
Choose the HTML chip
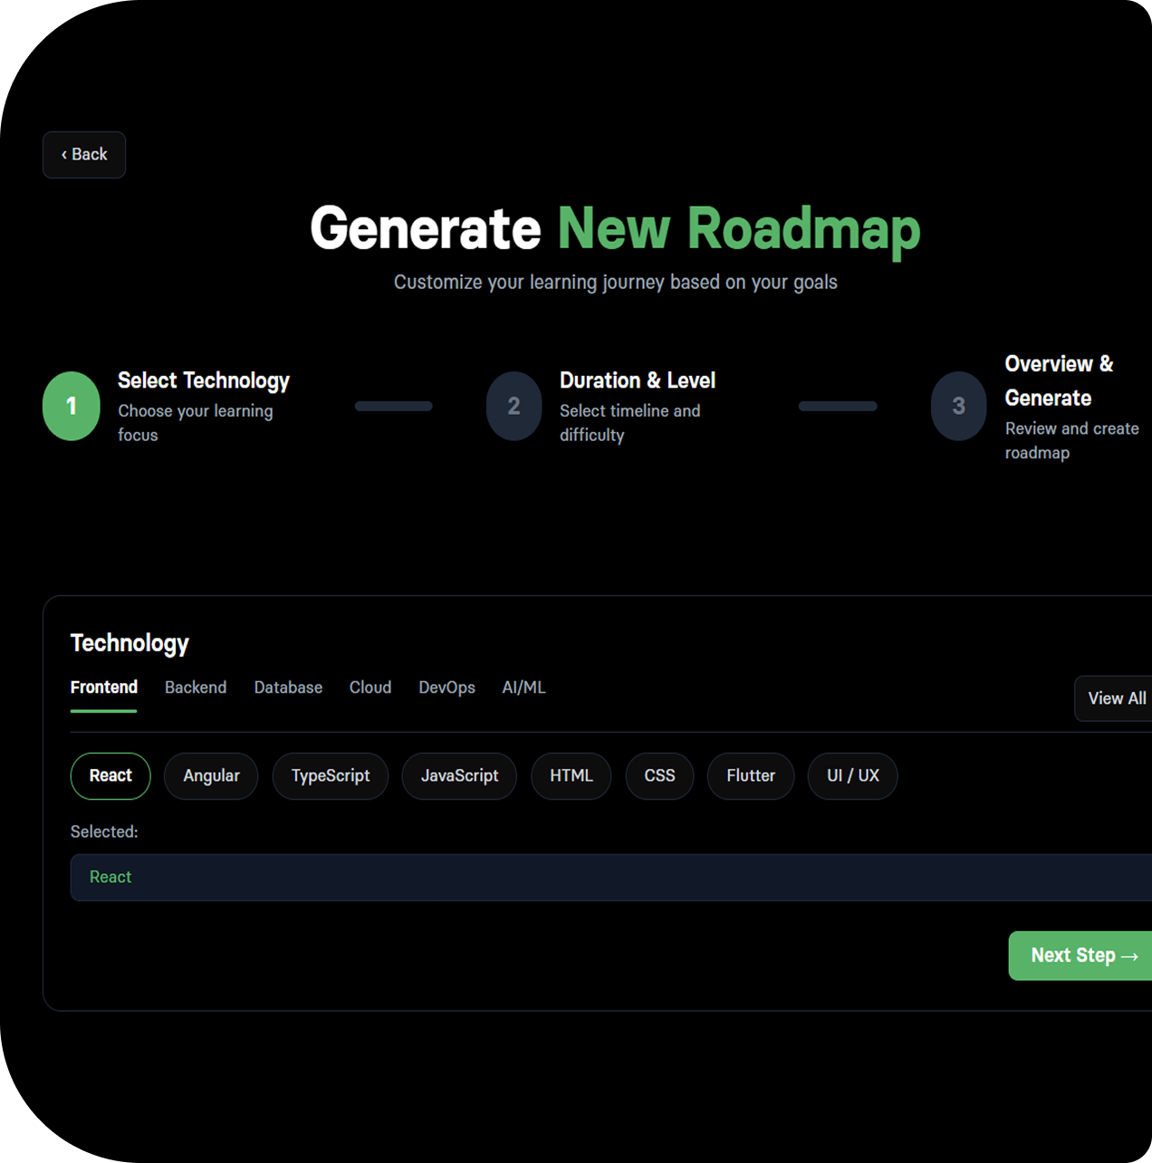tap(571, 776)
